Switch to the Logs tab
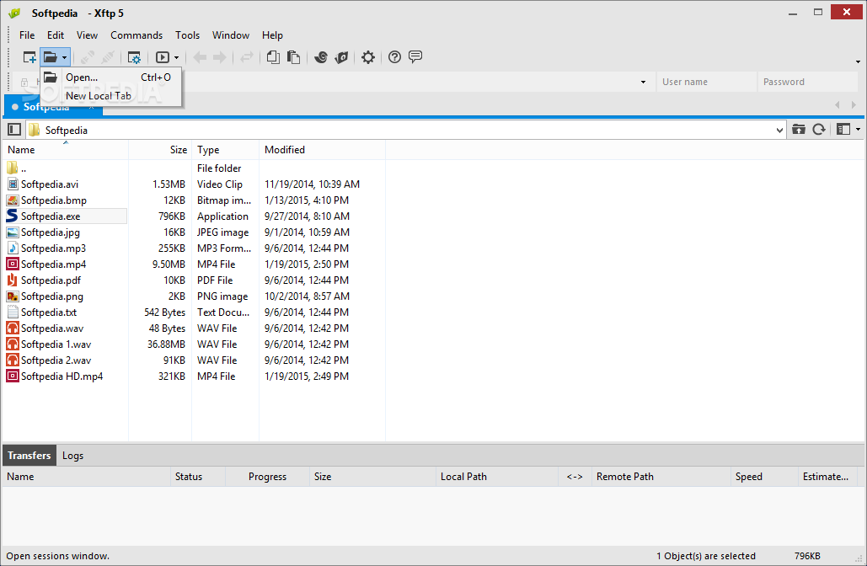 pyautogui.click(x=72, y=456)
